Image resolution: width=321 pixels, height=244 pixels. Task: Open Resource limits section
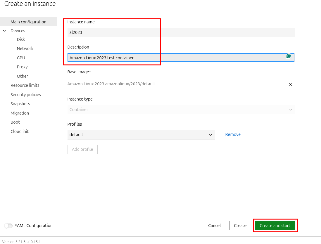(25, 85)
